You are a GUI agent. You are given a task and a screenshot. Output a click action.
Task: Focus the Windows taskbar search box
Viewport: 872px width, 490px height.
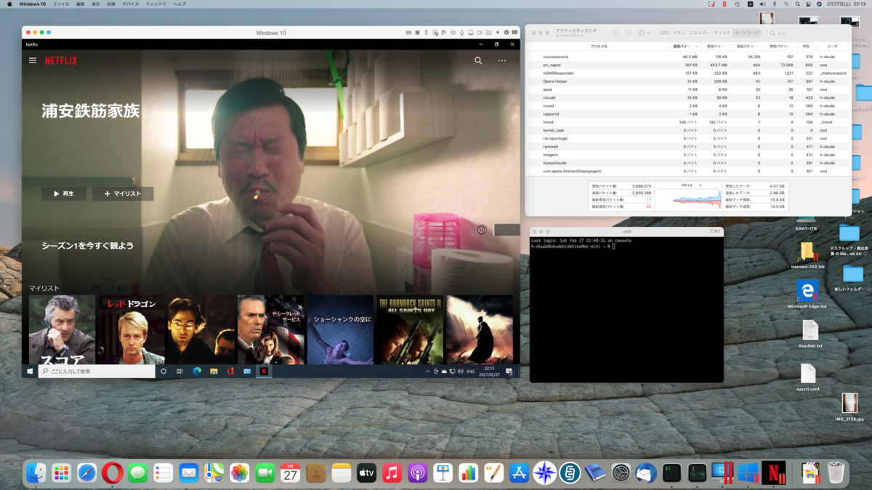97,371
